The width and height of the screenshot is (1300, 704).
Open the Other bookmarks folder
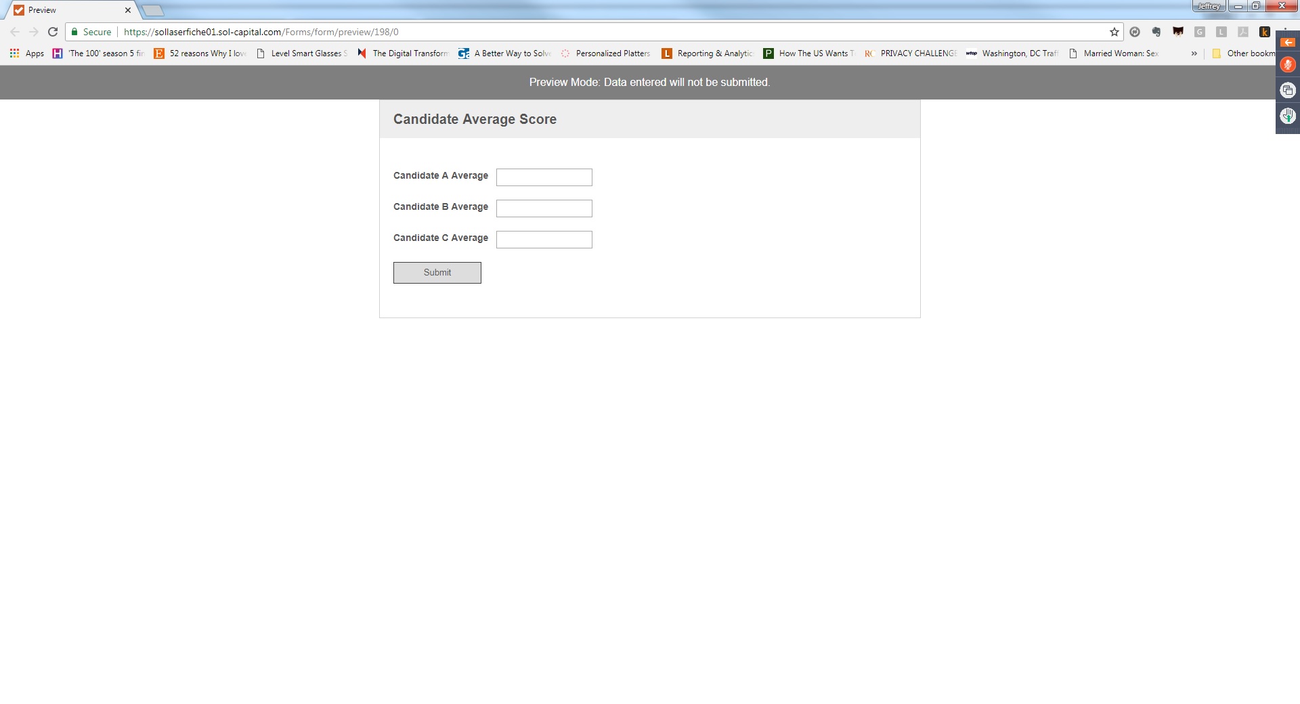coord(1244,53)
